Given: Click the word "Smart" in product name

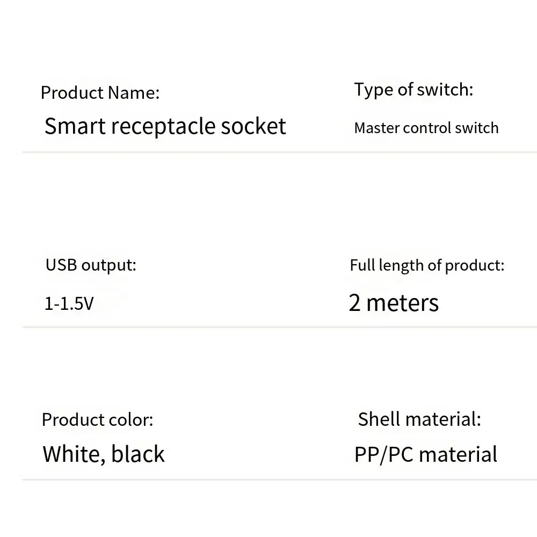Looking at the screenshot, I should coord(74,126).
